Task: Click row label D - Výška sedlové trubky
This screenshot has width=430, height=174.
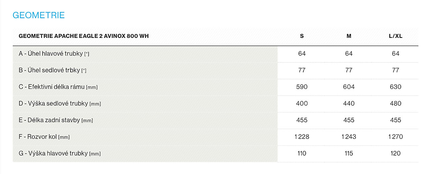Action: point(59,104)
